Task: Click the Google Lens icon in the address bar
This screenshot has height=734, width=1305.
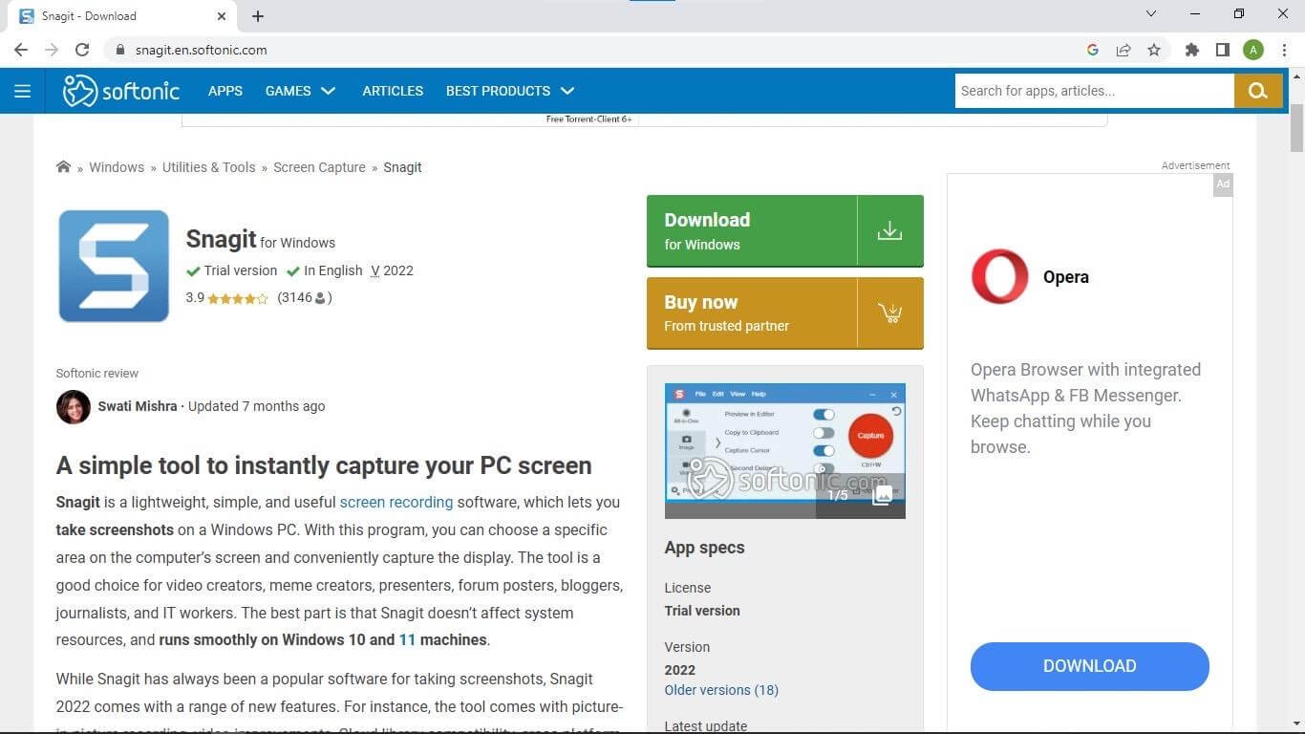Action: pyautogui.click(x=1092, y=49)
